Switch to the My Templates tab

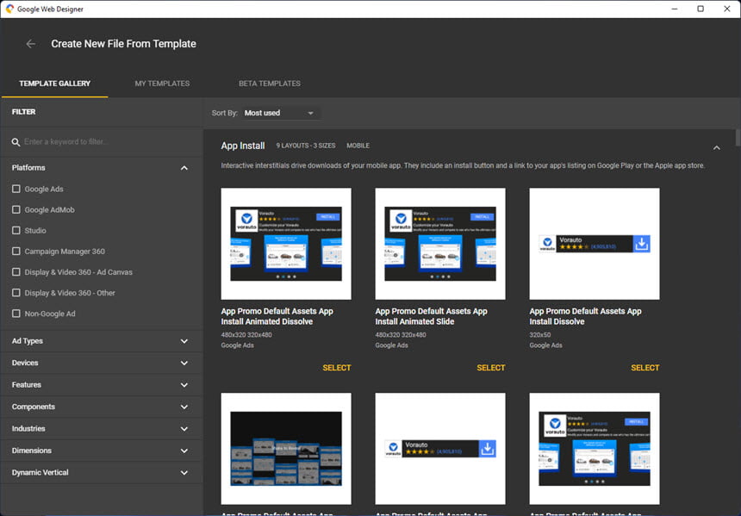click(x=162, y=84)
